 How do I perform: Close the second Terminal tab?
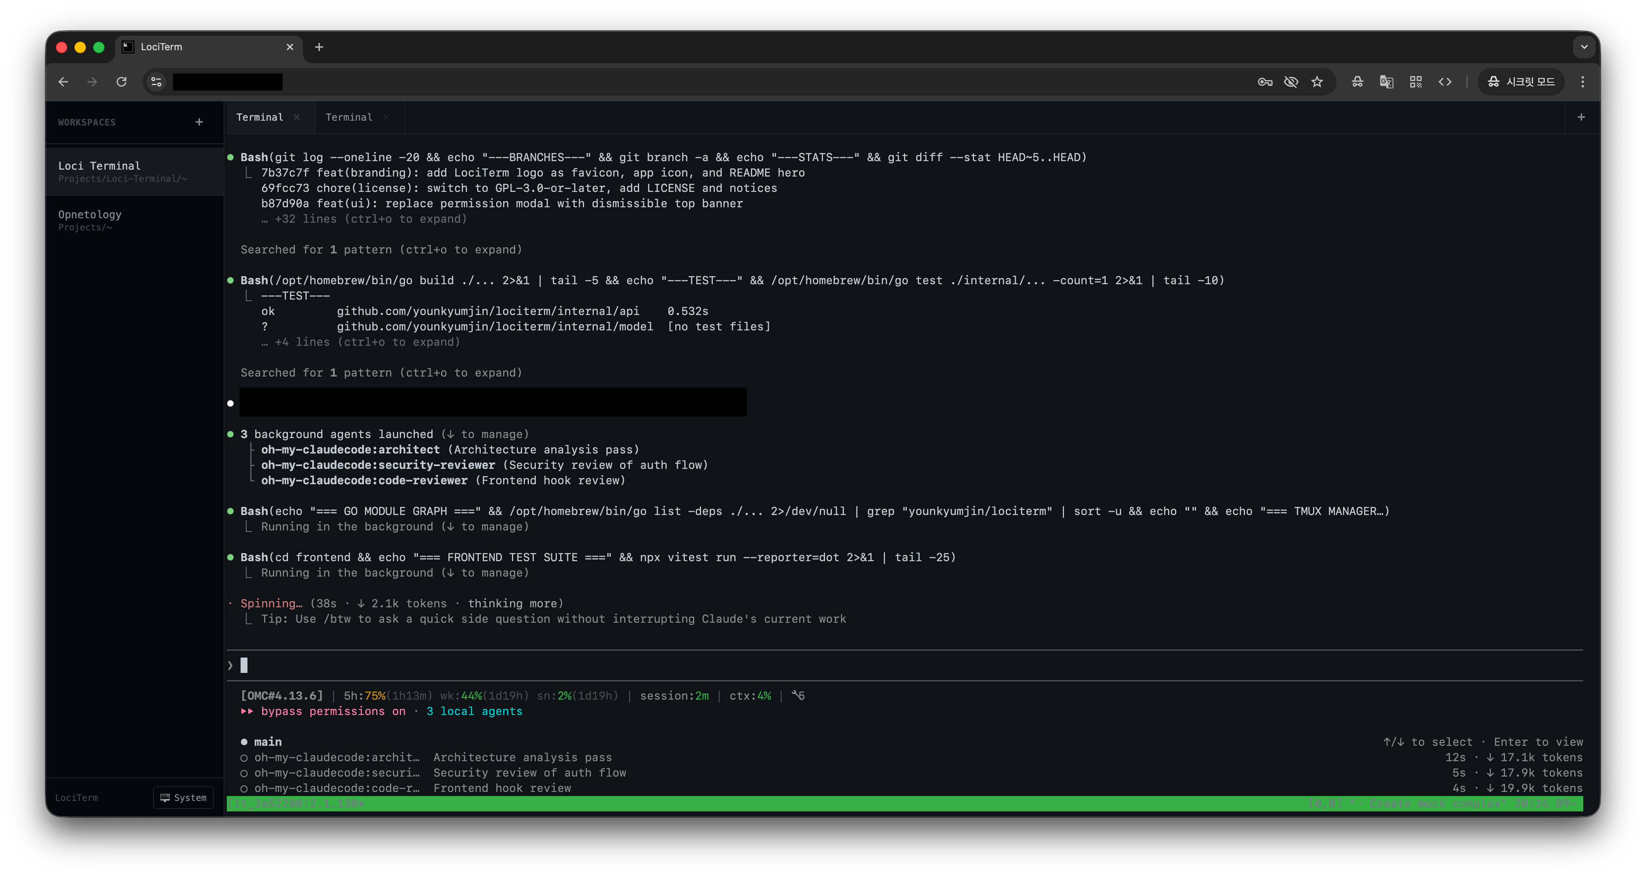click(x=386, y=117)
